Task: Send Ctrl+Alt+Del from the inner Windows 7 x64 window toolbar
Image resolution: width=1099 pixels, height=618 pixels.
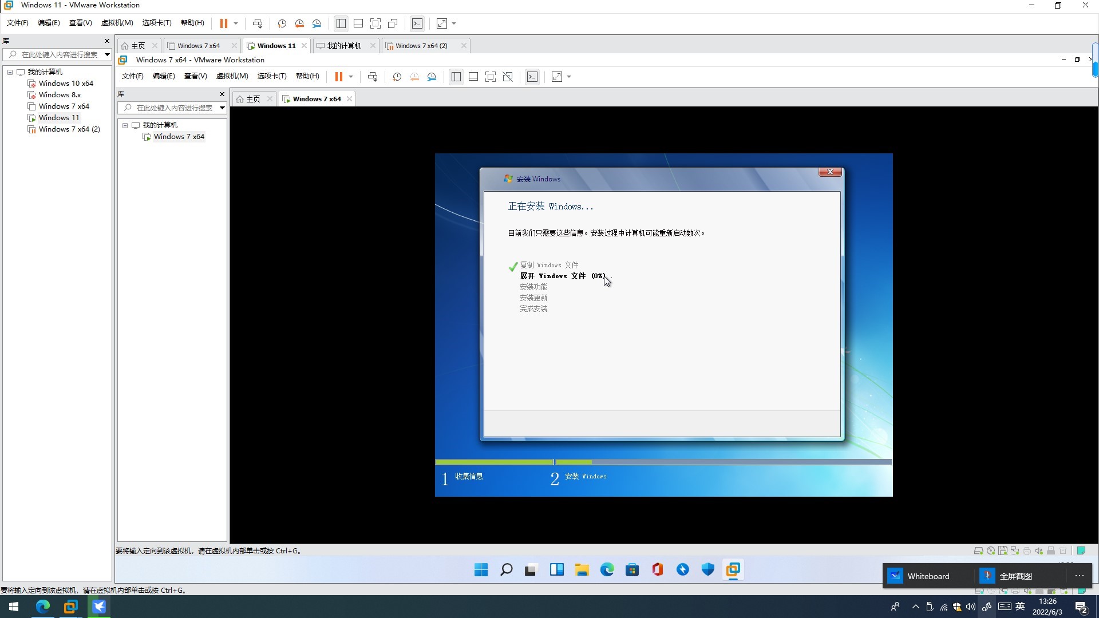Action: pos(373,77)
